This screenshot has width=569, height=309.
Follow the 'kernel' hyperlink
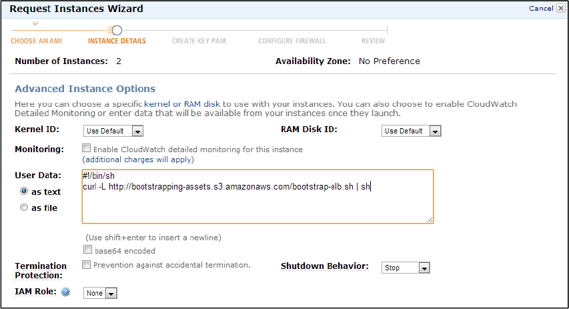point(157,104)
